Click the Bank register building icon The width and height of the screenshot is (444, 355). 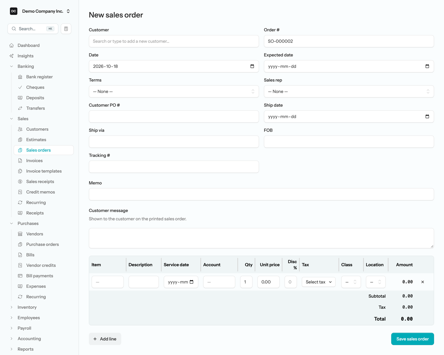tap(20, 77)
